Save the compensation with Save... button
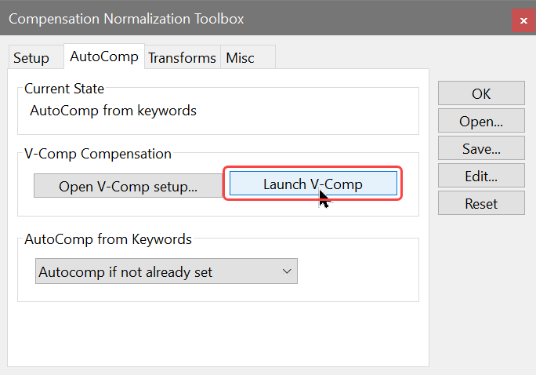This screenshot has height=375, width=536. tap(481, 148)
